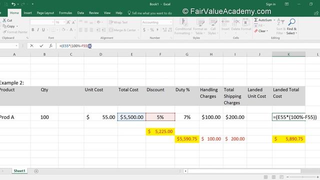Open Sort & Filter menu
The width and height of the screenshot is (320, 180).
tap(280, 26)
